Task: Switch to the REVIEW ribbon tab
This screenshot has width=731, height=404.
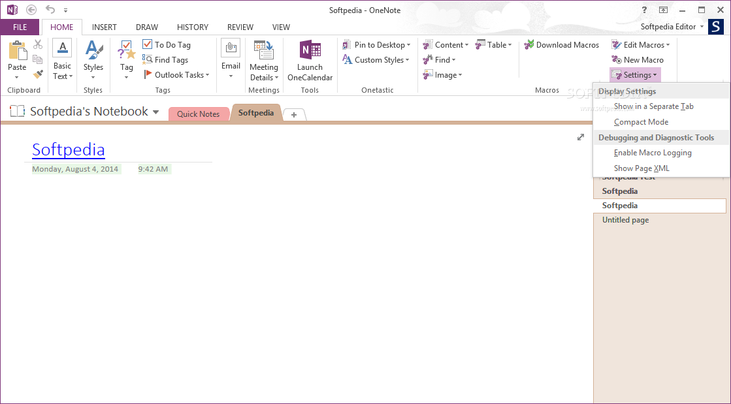Action: coord(240,27)
